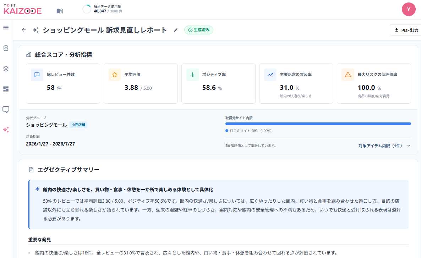This screenshot has width=421, height=258.
Task: Select the report title ショッピングモール 訴求見直しレポート
Action: pos(105,30)
